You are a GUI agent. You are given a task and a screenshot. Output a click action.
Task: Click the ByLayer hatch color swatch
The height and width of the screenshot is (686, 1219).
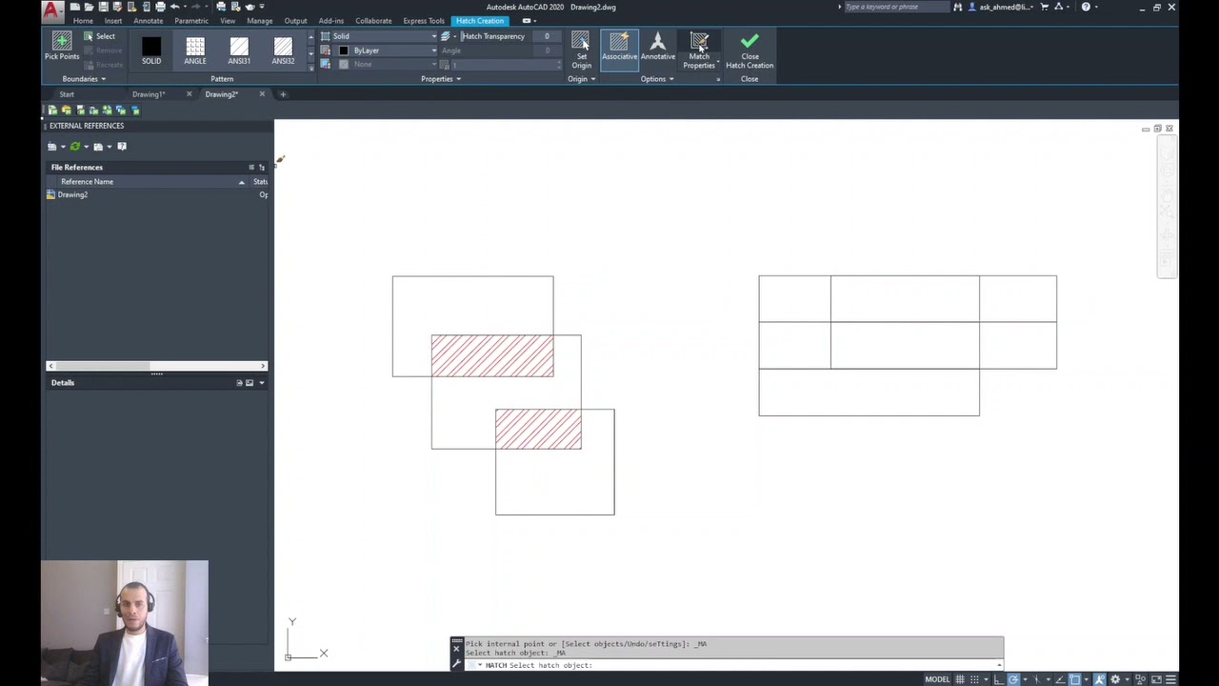click(344, 50)
